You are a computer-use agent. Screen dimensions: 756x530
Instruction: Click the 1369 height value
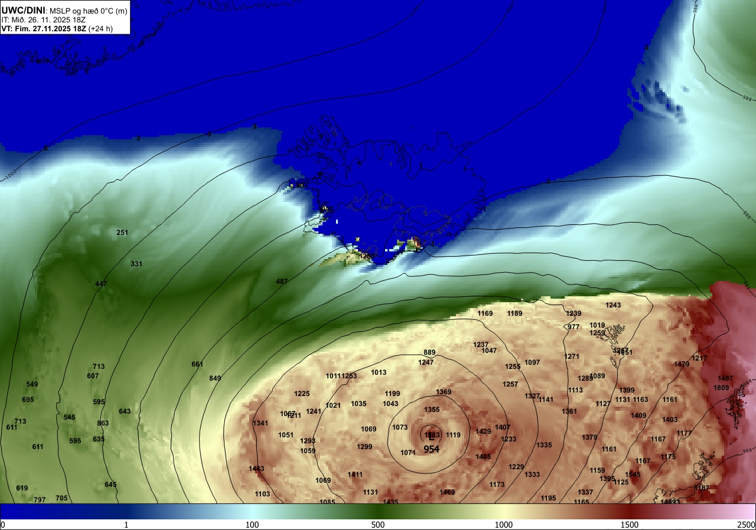444,392
